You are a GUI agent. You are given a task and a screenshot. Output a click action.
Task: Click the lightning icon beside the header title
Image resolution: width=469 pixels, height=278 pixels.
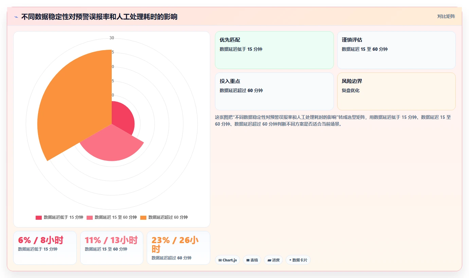16,17
